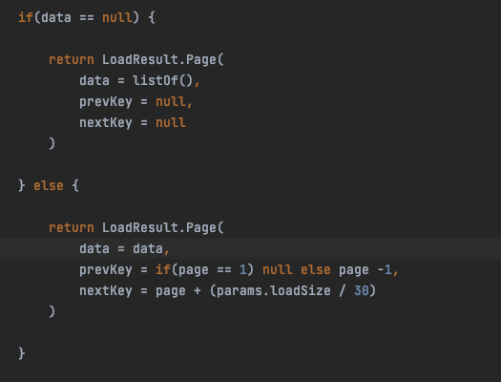Click the number 30 in nextKey expression
Viewport: 501px width, 382px height.
tap(362, 291)
